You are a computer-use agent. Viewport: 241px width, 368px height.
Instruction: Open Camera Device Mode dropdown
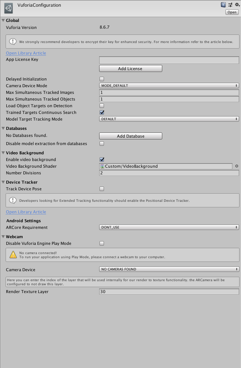pos(169,86)
